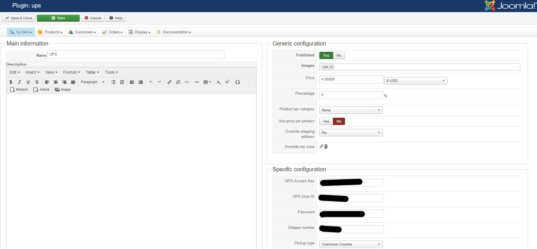Remove the ups image tag
The height and width of the screenshot is (249, 537).
pos(331,67)
